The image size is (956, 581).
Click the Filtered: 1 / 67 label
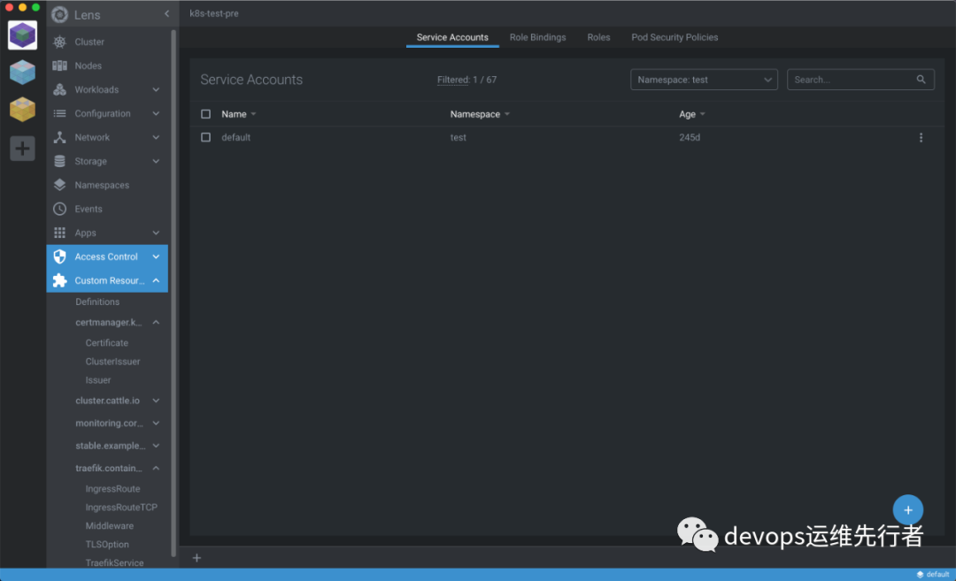coord(467,80)
